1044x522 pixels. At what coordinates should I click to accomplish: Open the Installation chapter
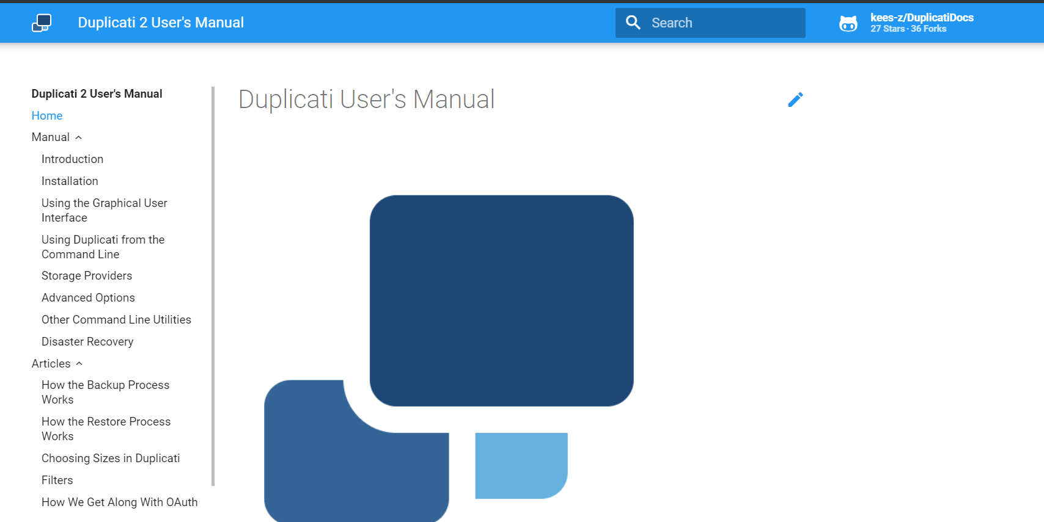70,181
